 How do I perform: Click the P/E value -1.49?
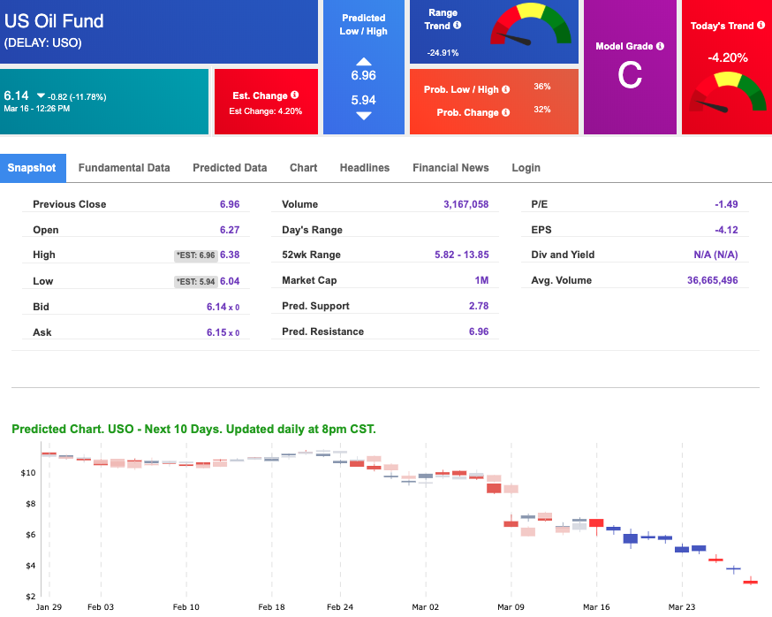tap(726, 204)
